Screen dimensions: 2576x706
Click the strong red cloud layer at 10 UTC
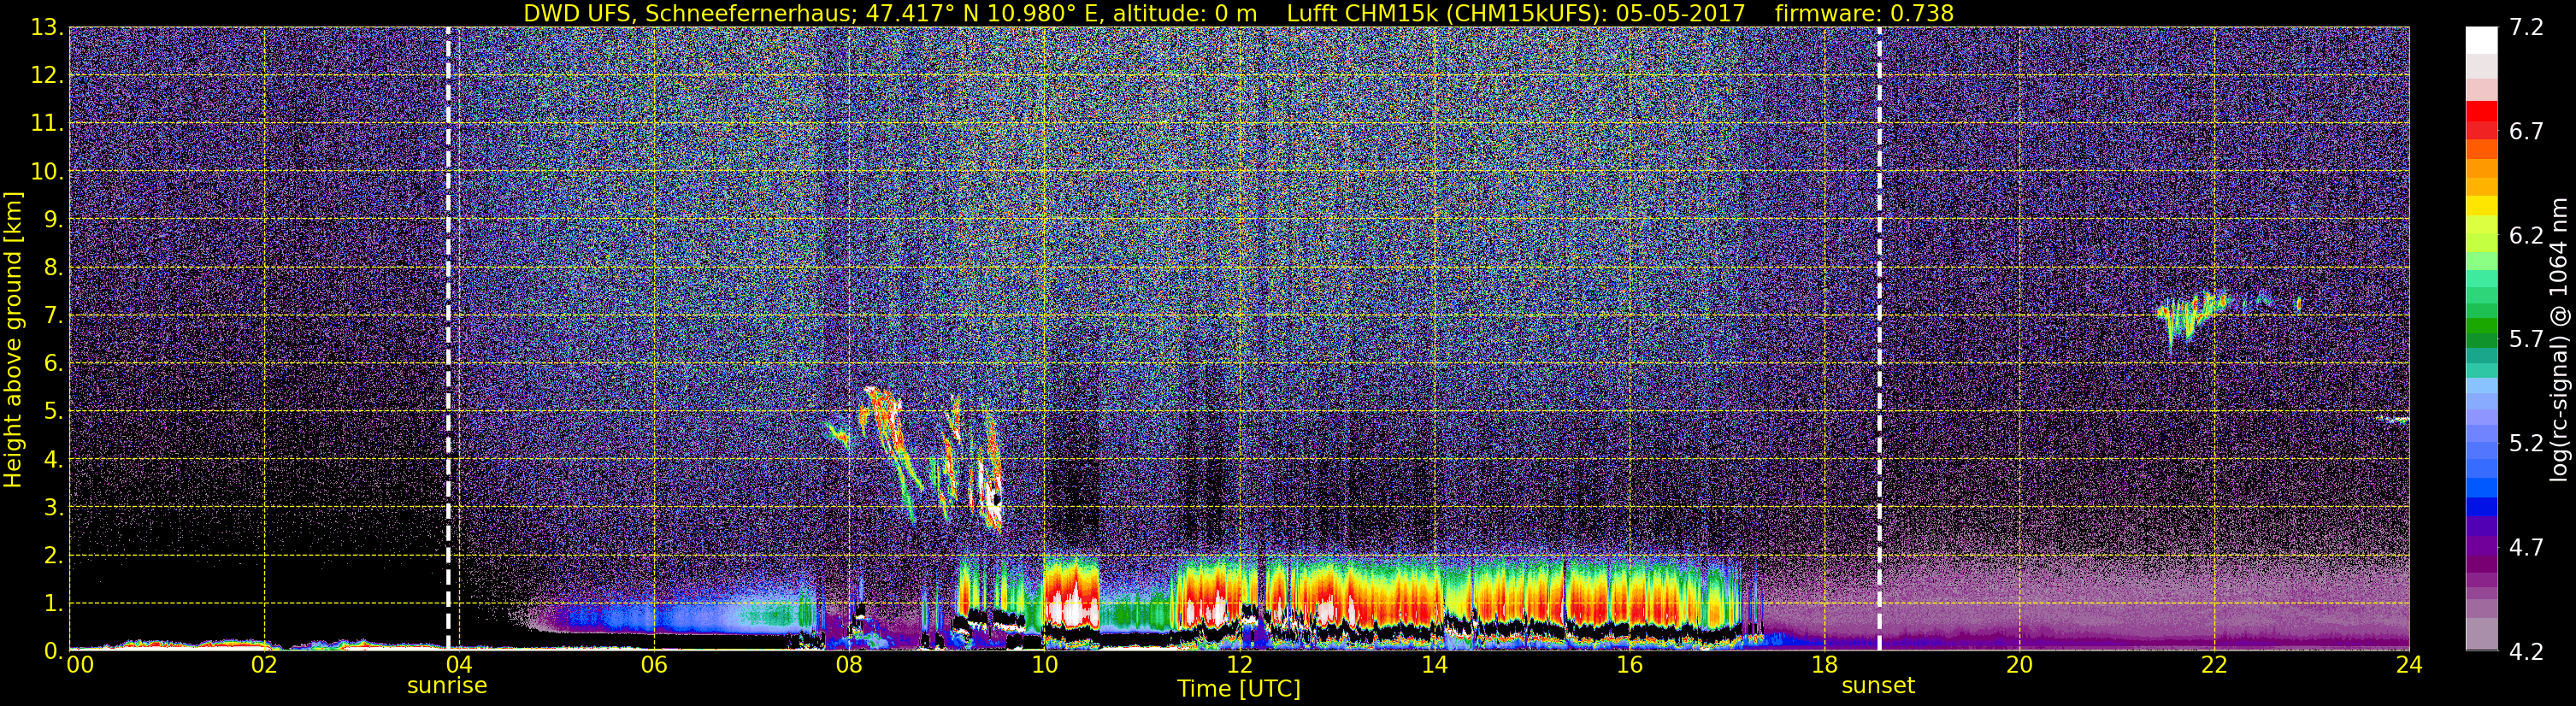pos(1070,595)
